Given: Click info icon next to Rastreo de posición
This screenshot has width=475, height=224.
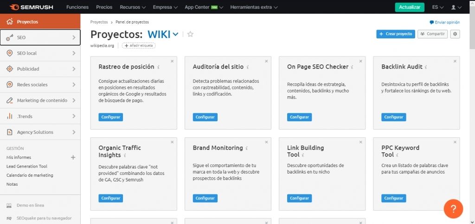Looking at the screenshot, I should click(159, 67).
